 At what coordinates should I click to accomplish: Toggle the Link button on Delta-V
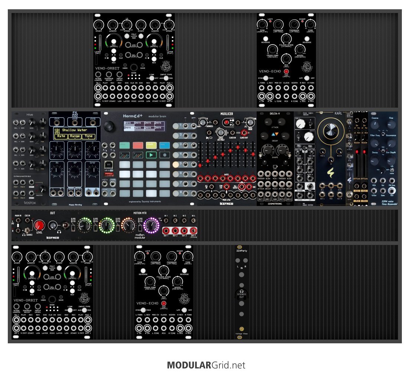[275, 167]
